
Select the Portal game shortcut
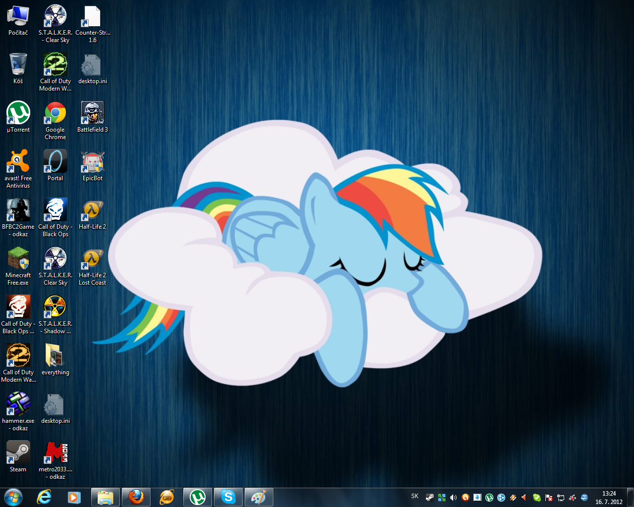(55, 166)
